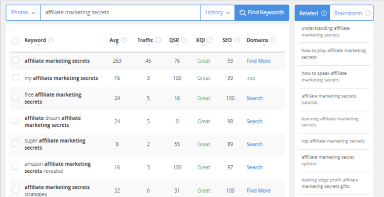Open the Traffic column help icon
Viewport: 384px width, 197px height.
pyautogui.click(x=158, y=40)
